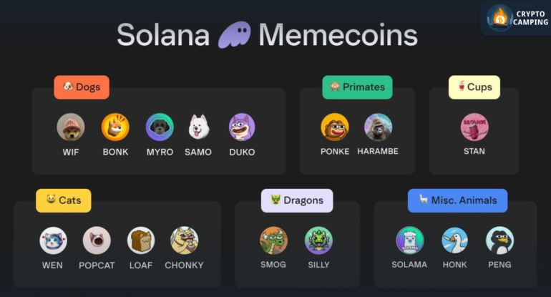Select the POPCAT icon
Viewport: 551px width, 297px height.
pos(97,240)
